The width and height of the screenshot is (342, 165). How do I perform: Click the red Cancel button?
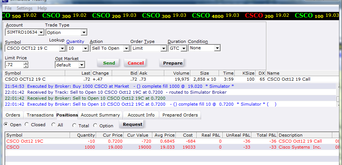(x=136, y=63)
